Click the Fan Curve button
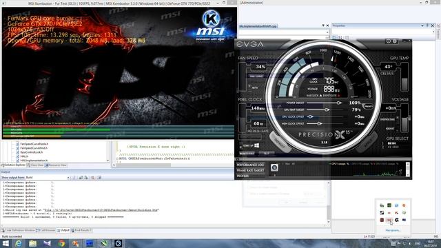 tap(256, 76)
